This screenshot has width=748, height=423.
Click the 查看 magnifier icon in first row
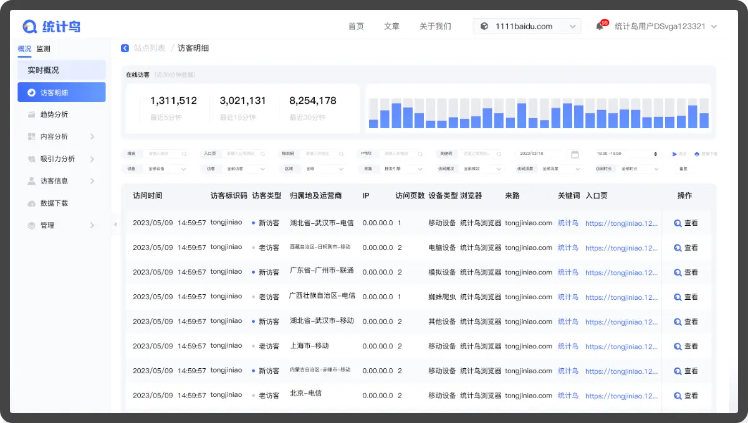(678, 223)
